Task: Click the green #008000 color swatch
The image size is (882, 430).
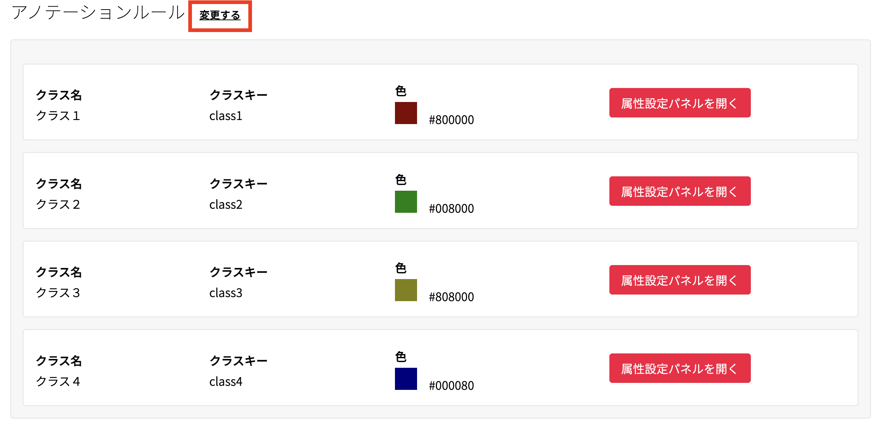Action: [406, 202]
